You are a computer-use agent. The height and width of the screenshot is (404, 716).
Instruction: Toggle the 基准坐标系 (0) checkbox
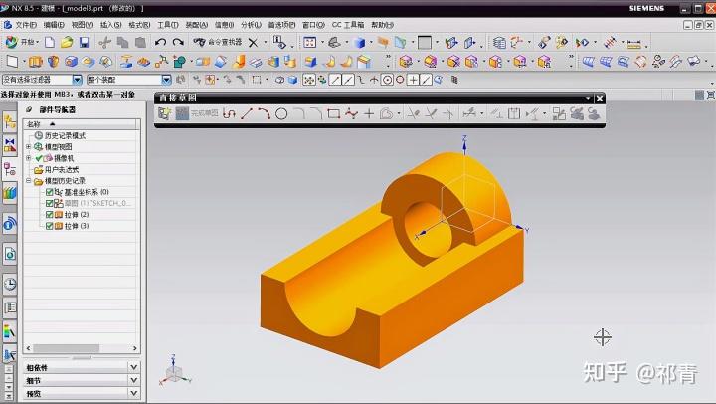(50, 192)
